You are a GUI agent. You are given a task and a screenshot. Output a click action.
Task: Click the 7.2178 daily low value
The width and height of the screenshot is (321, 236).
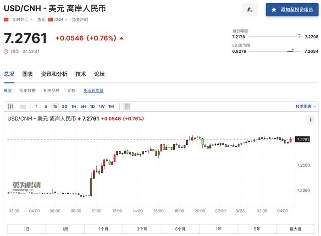pos(238,37)
